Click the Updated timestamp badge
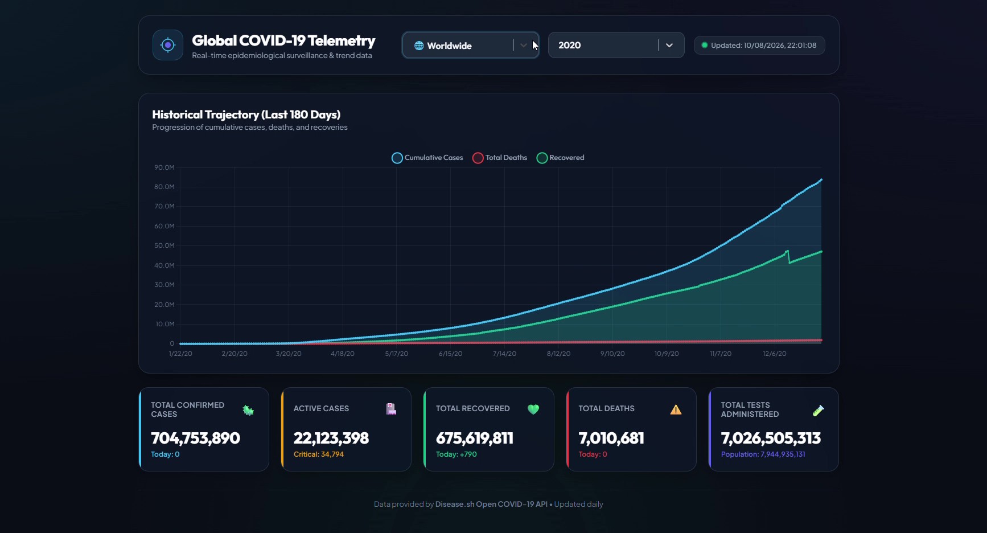Screen dimensions: 987x533 pos(759,45)
